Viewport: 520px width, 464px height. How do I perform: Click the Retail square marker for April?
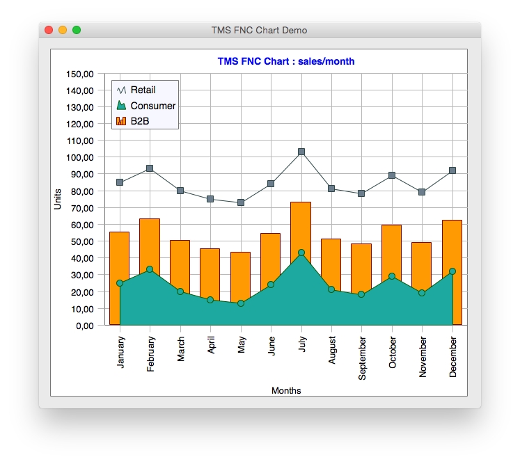[x=210, y=199]
